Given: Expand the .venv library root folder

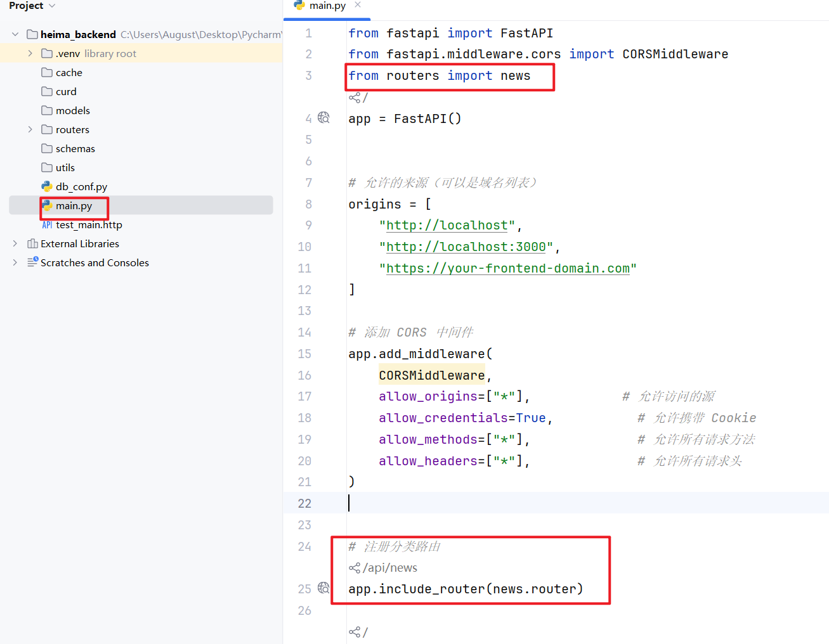Looking at the screenshot, I should 30,54.
